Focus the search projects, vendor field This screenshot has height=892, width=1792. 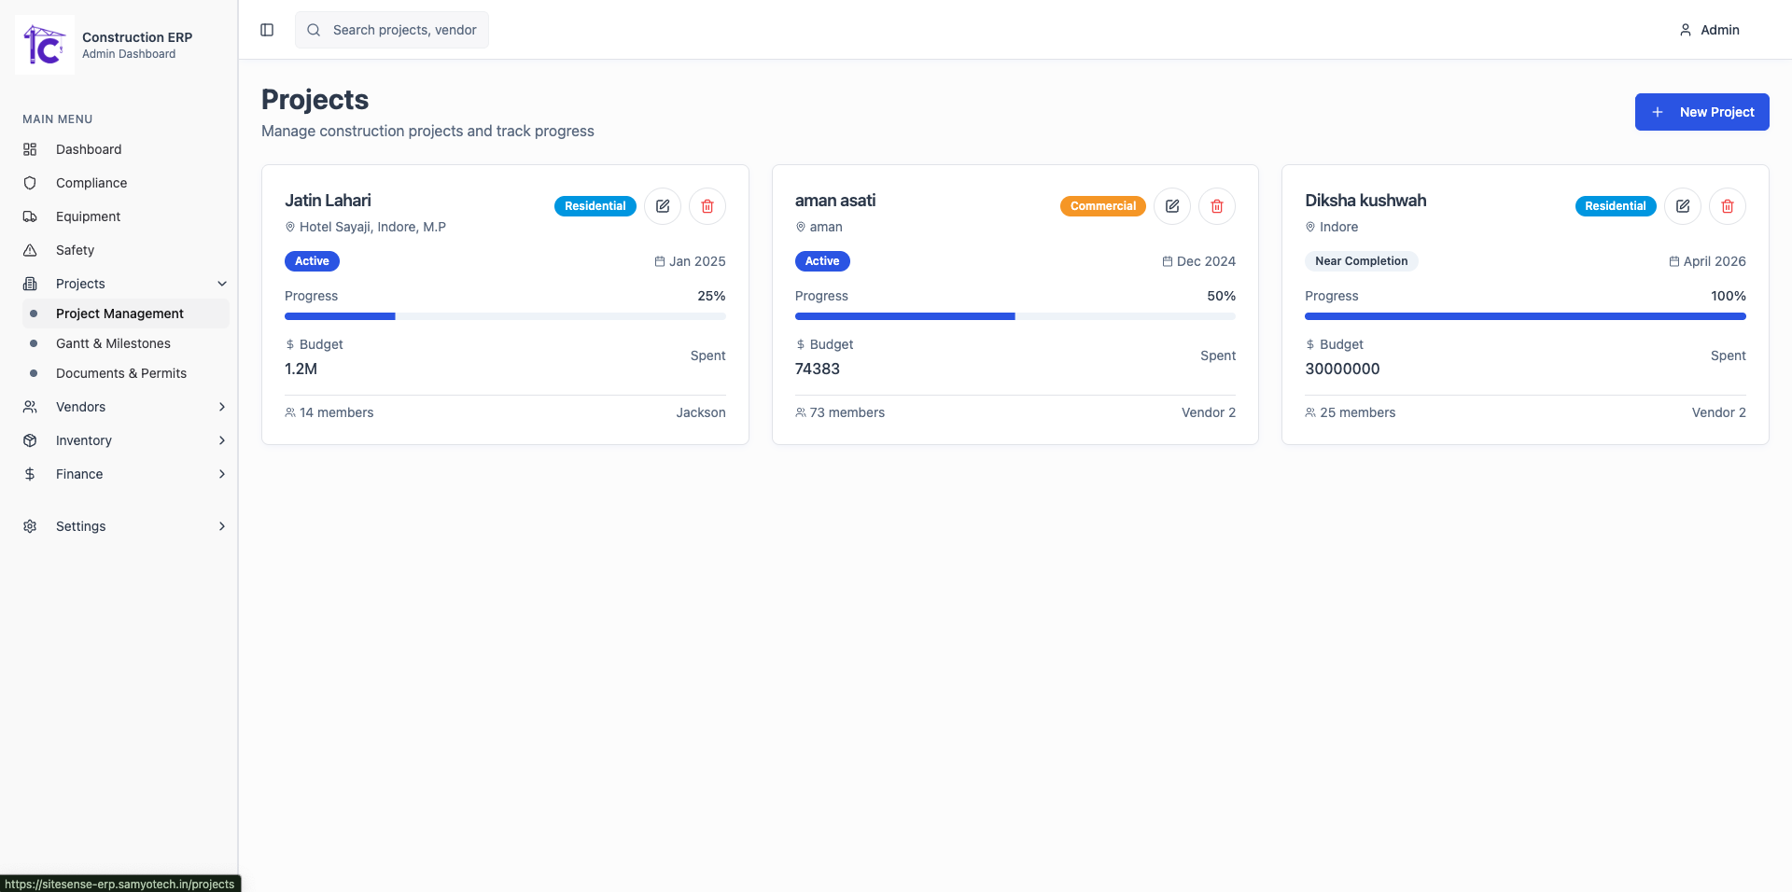(392, 30)
